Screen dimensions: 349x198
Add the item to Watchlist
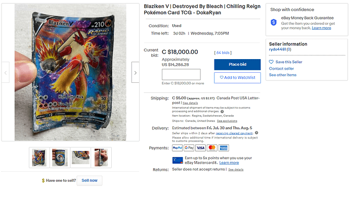pos(237,78)
